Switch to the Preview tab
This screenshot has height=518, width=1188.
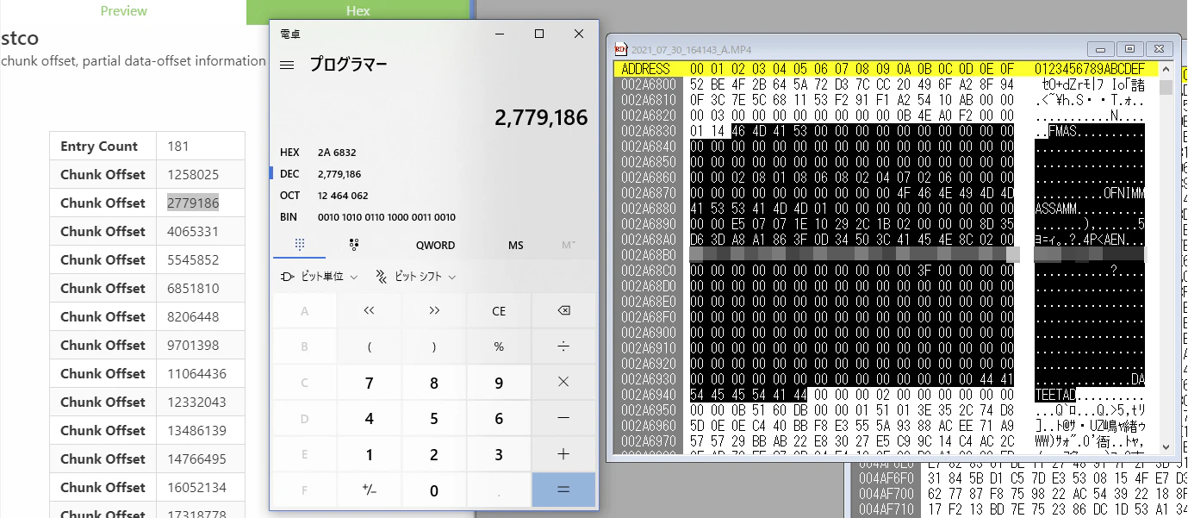point(123,11)
